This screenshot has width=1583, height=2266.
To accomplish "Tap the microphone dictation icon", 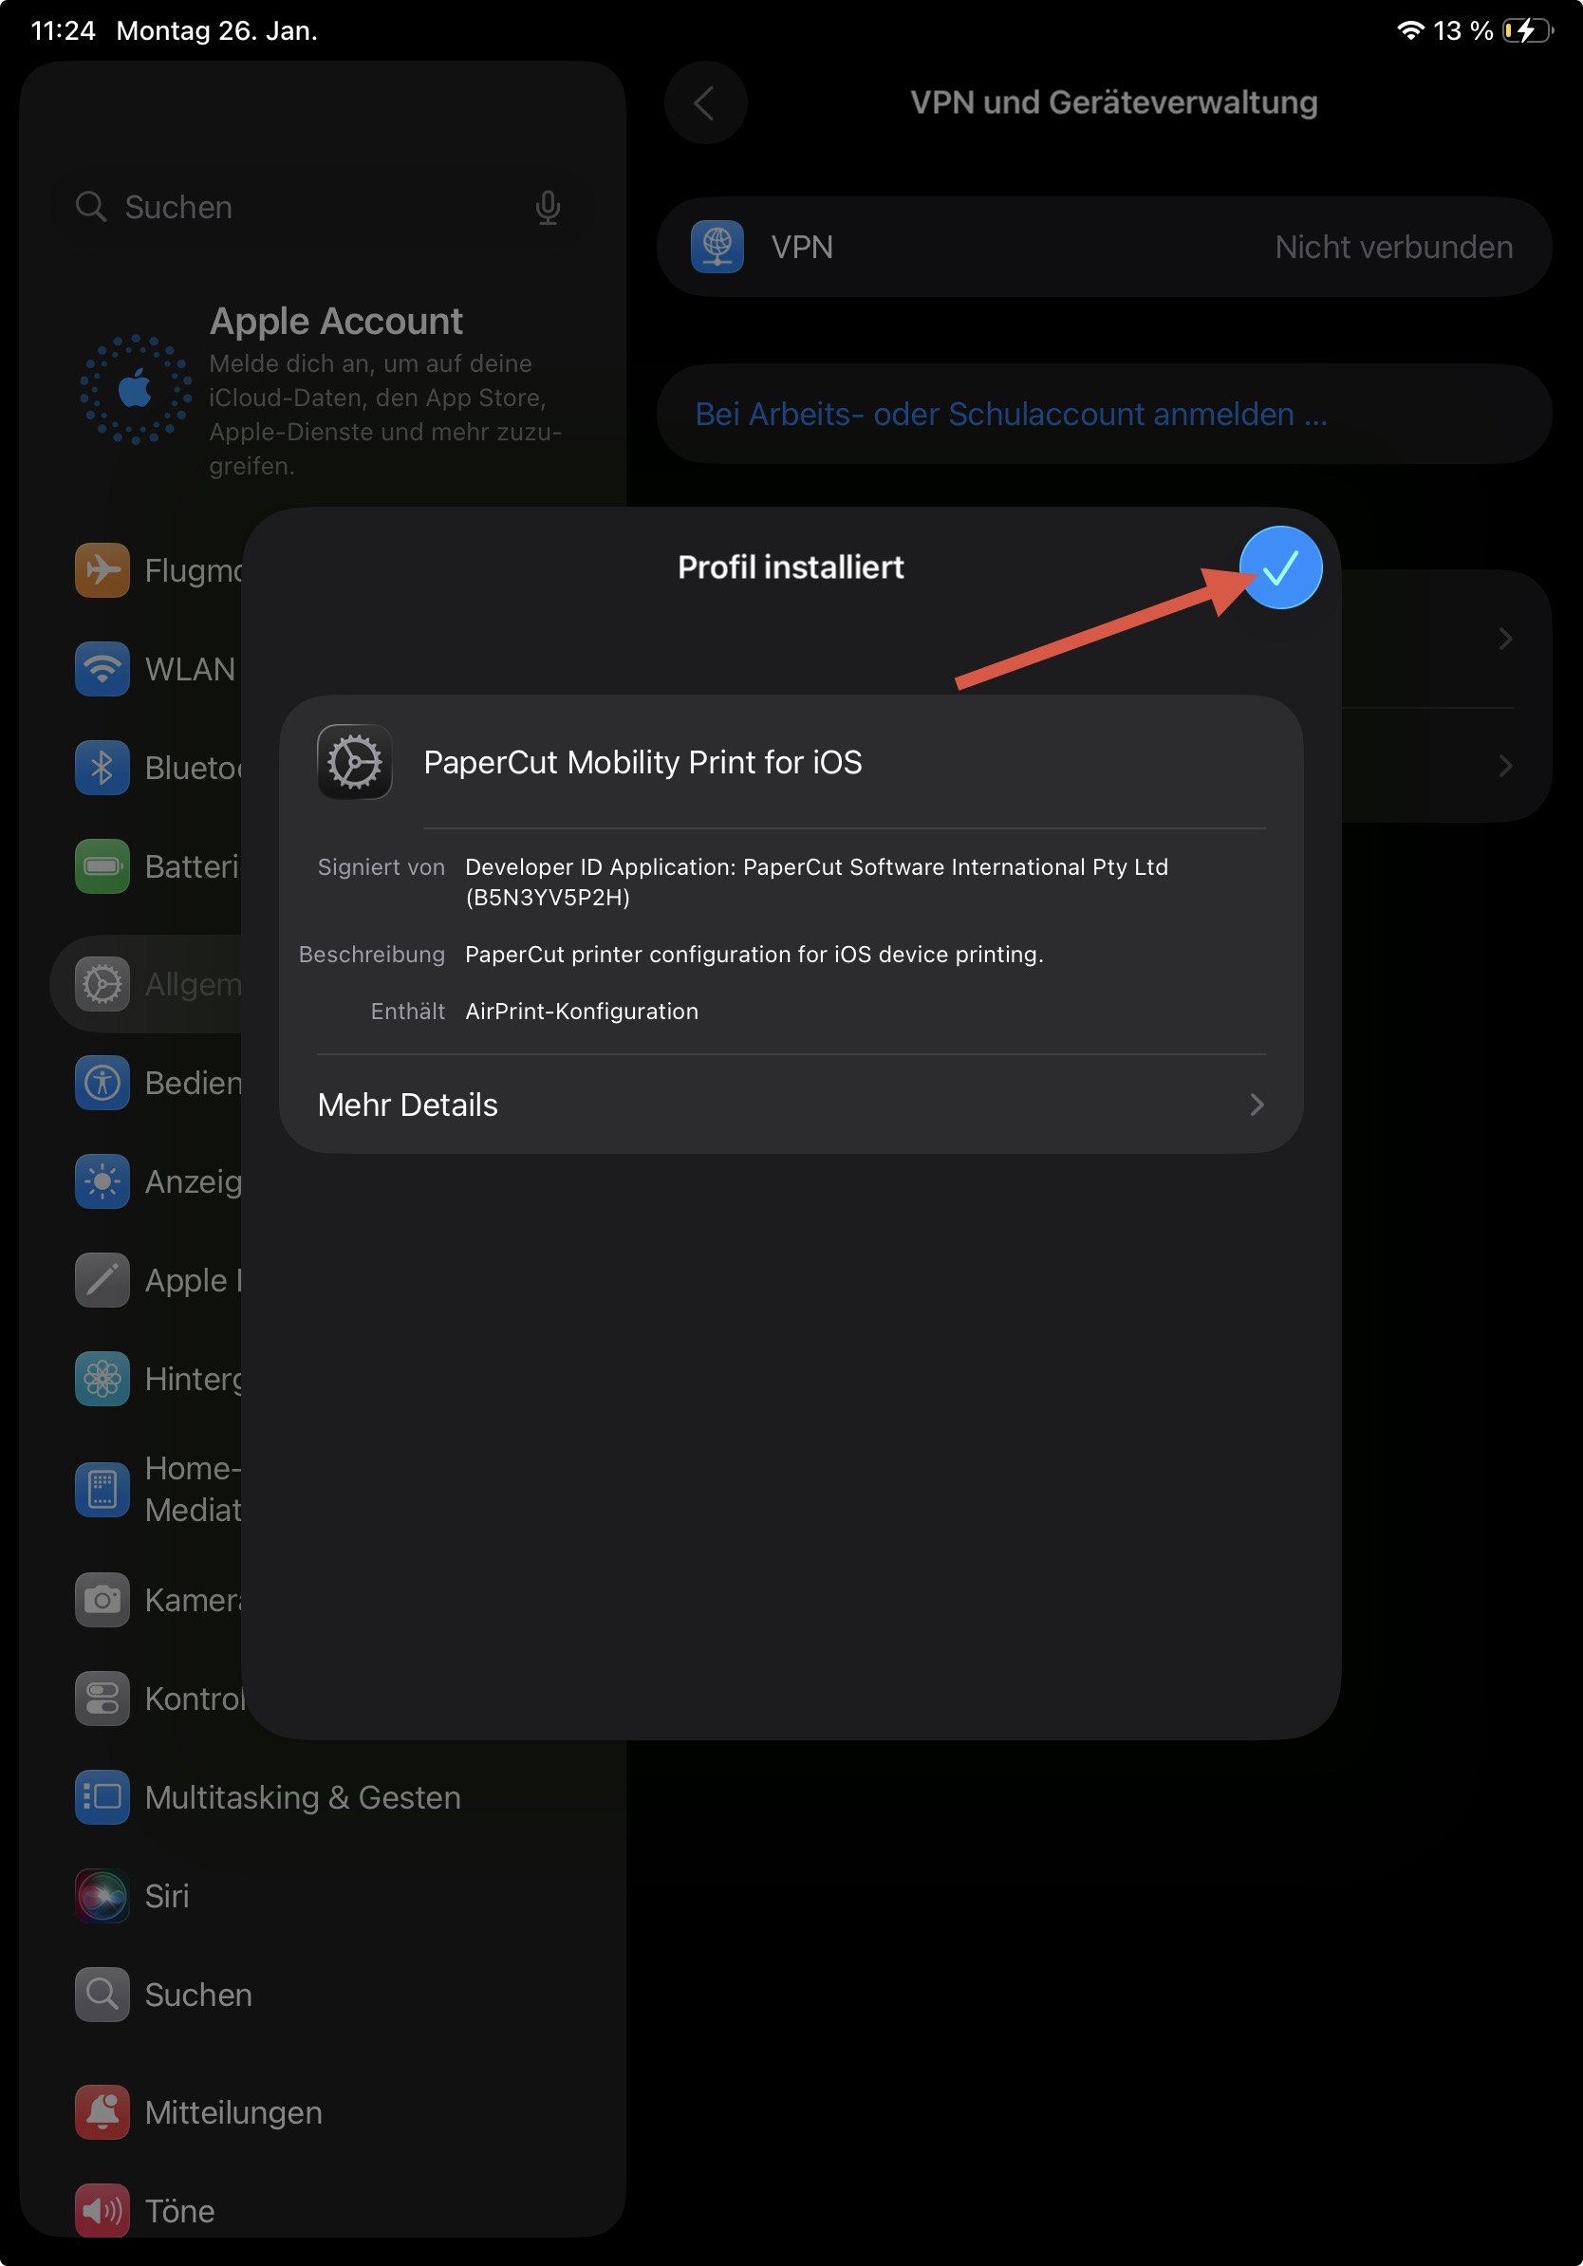I will click(548, 207).
